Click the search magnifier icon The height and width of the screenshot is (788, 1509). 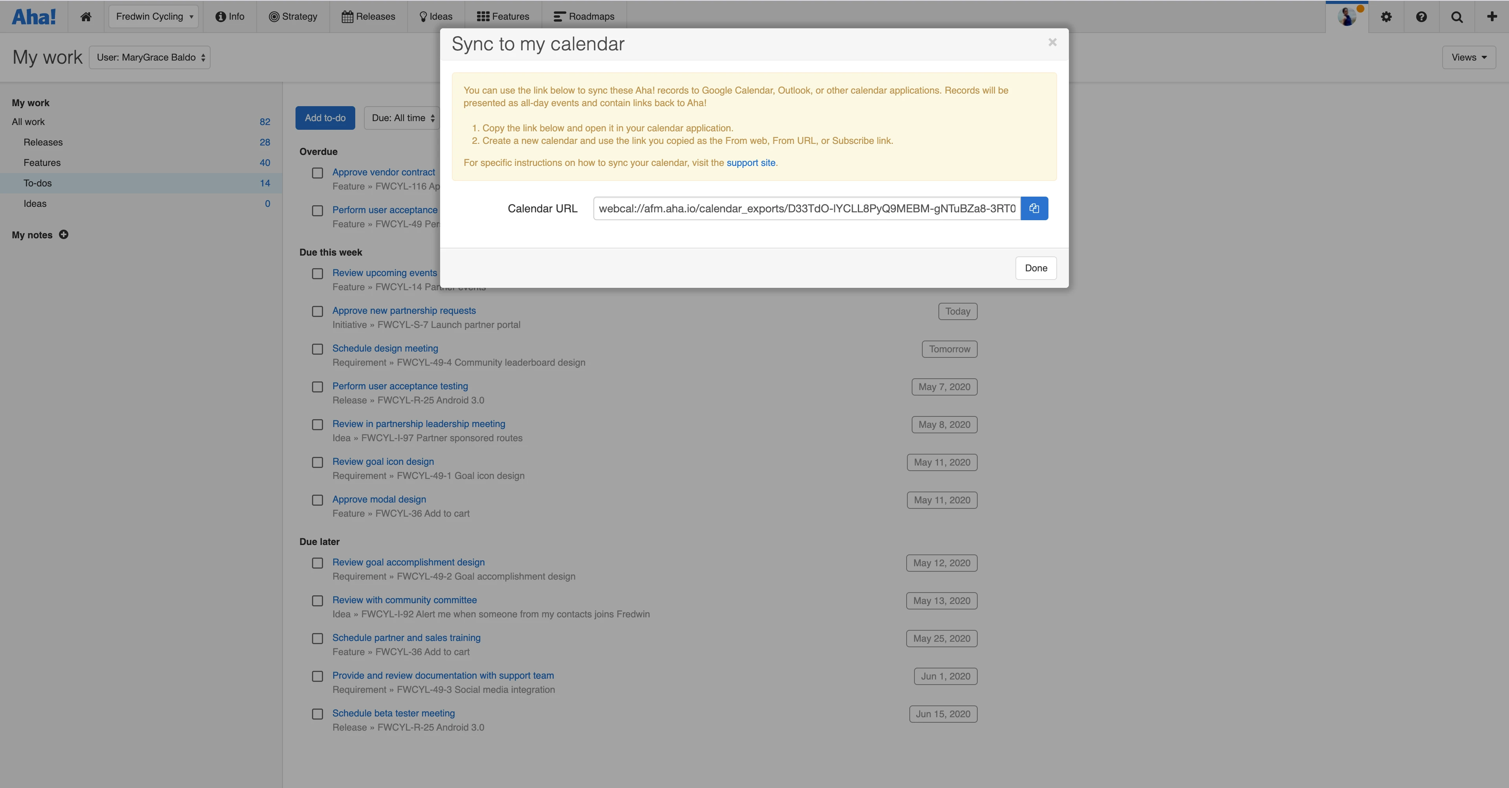click(x=1457, y=17)
